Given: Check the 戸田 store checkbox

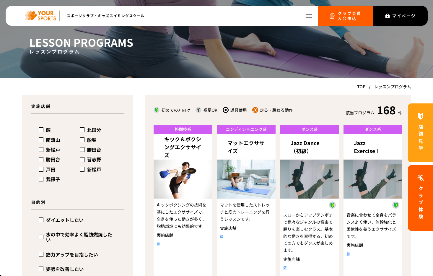Looking at the screenshot, I should point(41,169).
